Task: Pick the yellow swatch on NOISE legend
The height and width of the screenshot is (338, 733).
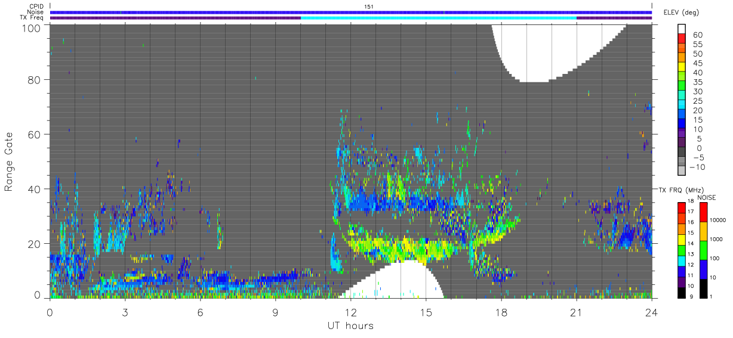Action: tap(703, 231)
